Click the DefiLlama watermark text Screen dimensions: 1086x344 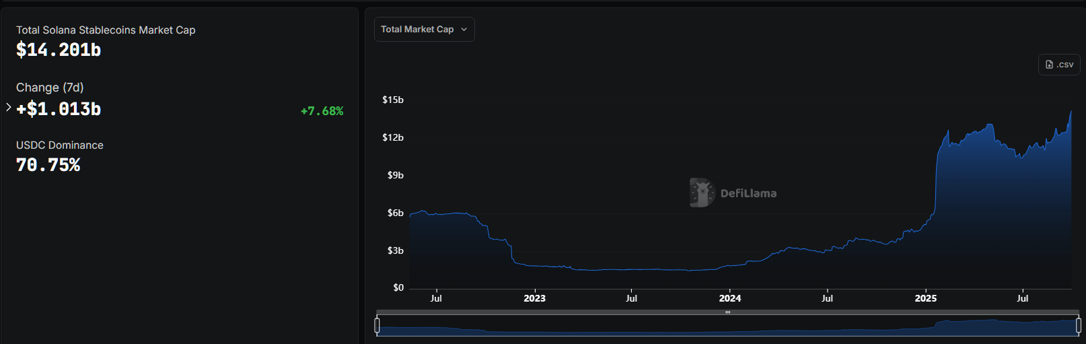tap(748, 193)
